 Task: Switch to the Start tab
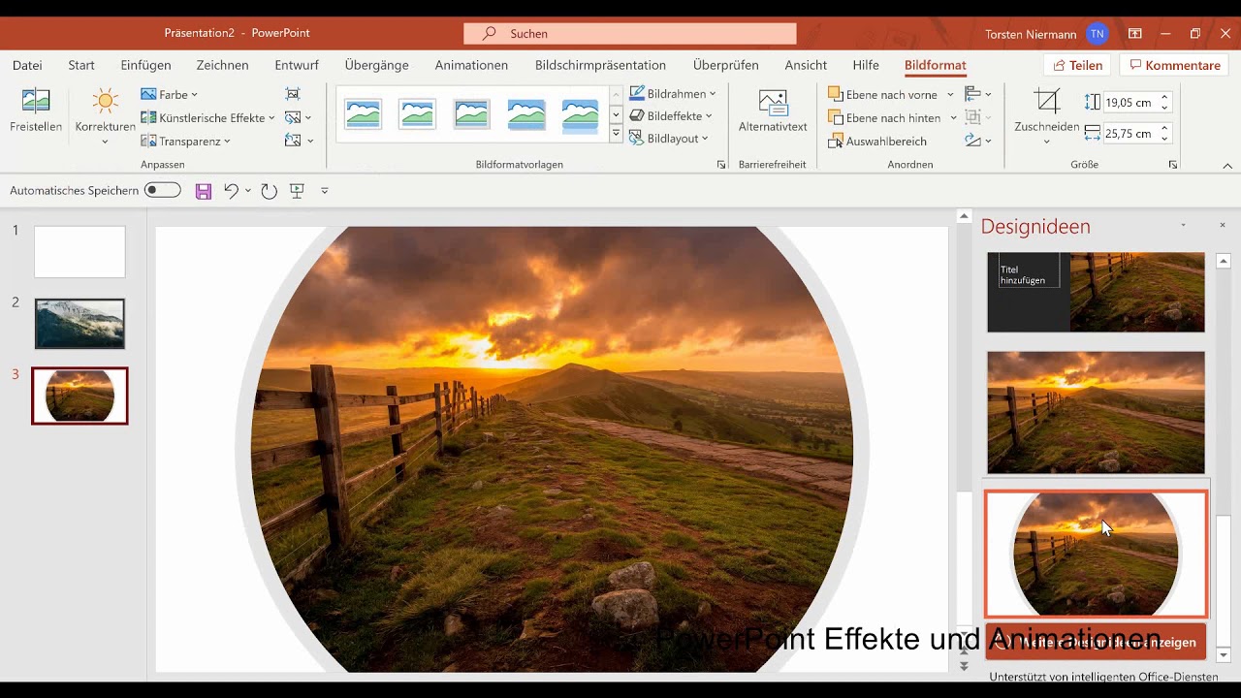[81, 65]
